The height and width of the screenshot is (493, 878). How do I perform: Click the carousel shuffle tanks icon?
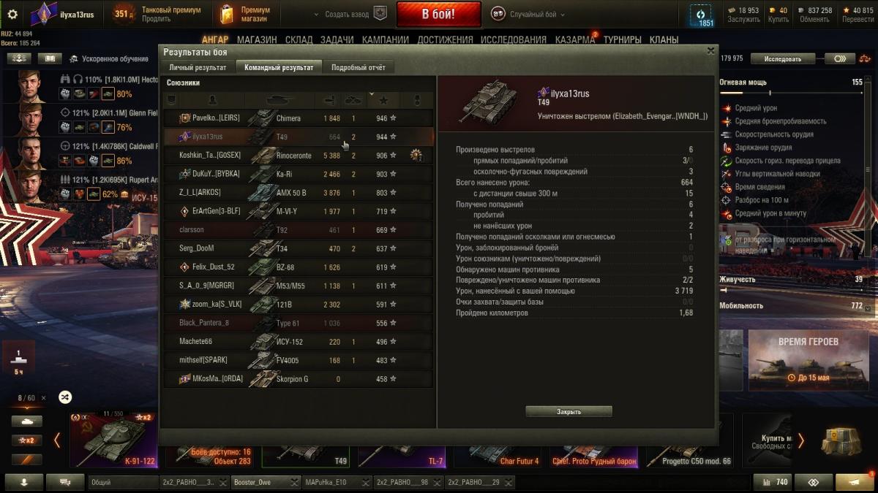click(x=65, y=397)
